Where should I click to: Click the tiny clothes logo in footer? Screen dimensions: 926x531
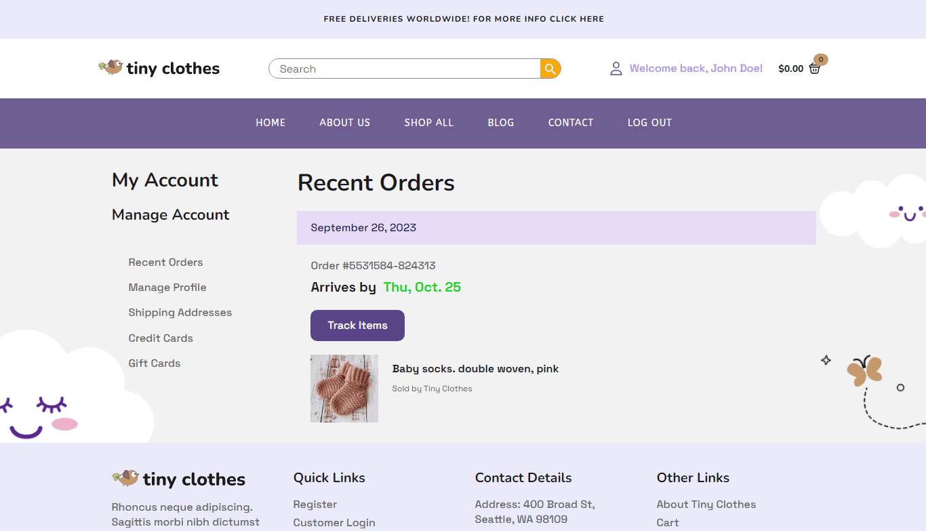point(179,479)
